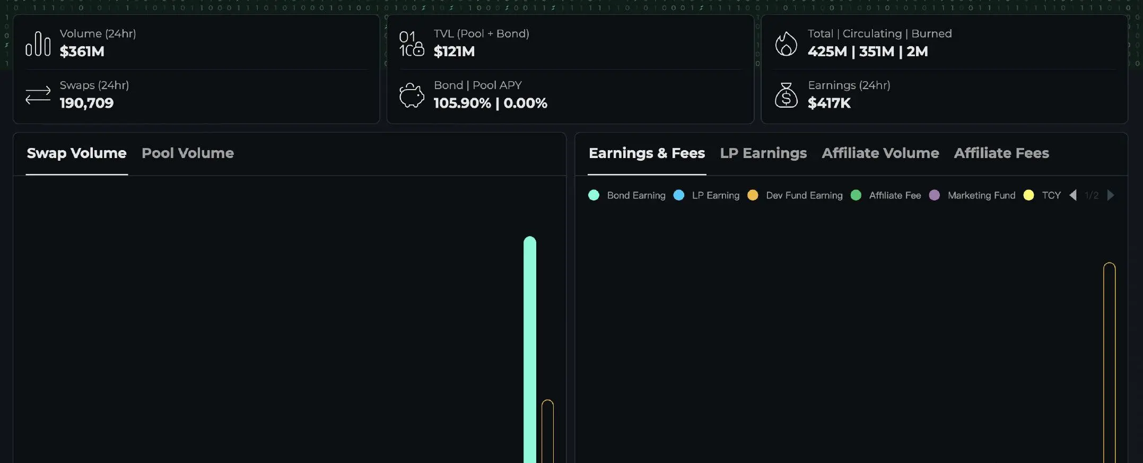The image size is (1143, 463).
Task: Click the yellow TCY legend swatch
Action: [x=1028, y=195]
